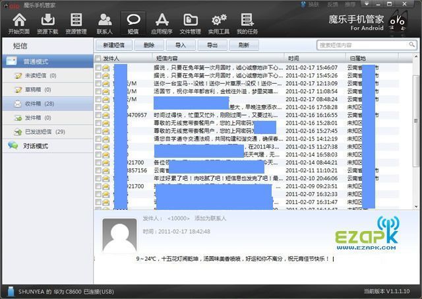
Task: Check the message dated 2011-02-17 11:08:54
Action: pyautogui.click(x=98, y=91)
